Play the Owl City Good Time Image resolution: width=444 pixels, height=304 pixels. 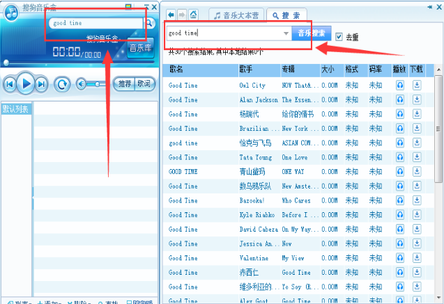(400, 85)
